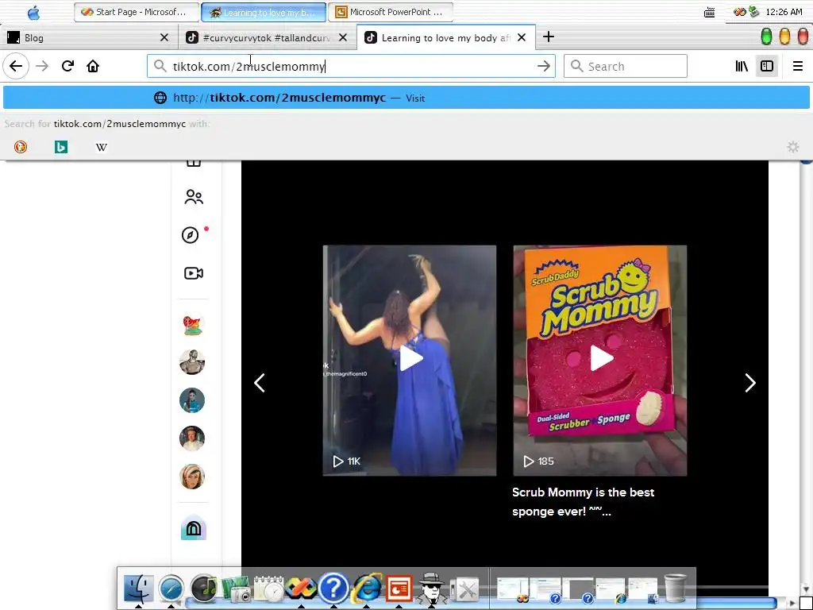Visit suggested tiktok.com/2musclemommyc URL
The width and height of the screenshot is (813, 610).
tap(406, 98)
